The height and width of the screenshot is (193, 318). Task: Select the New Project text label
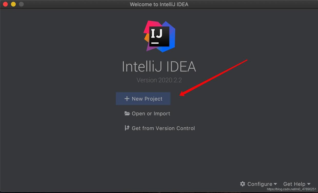147,99
